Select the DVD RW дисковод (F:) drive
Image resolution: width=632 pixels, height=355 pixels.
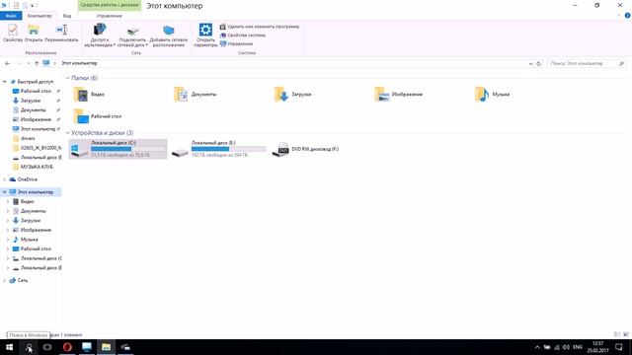[x=305, y=149]
